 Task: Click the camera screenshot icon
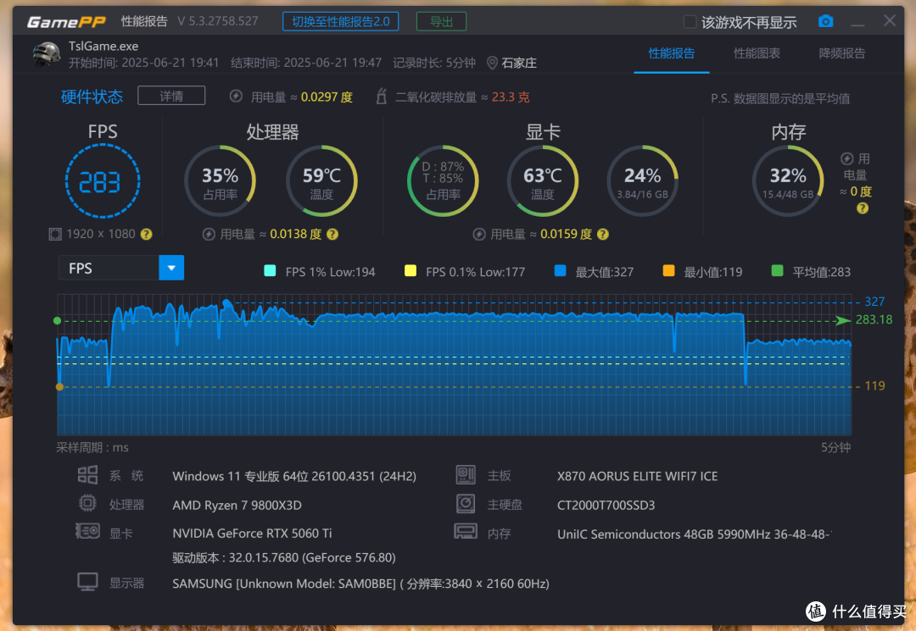(x=825, y=21)
